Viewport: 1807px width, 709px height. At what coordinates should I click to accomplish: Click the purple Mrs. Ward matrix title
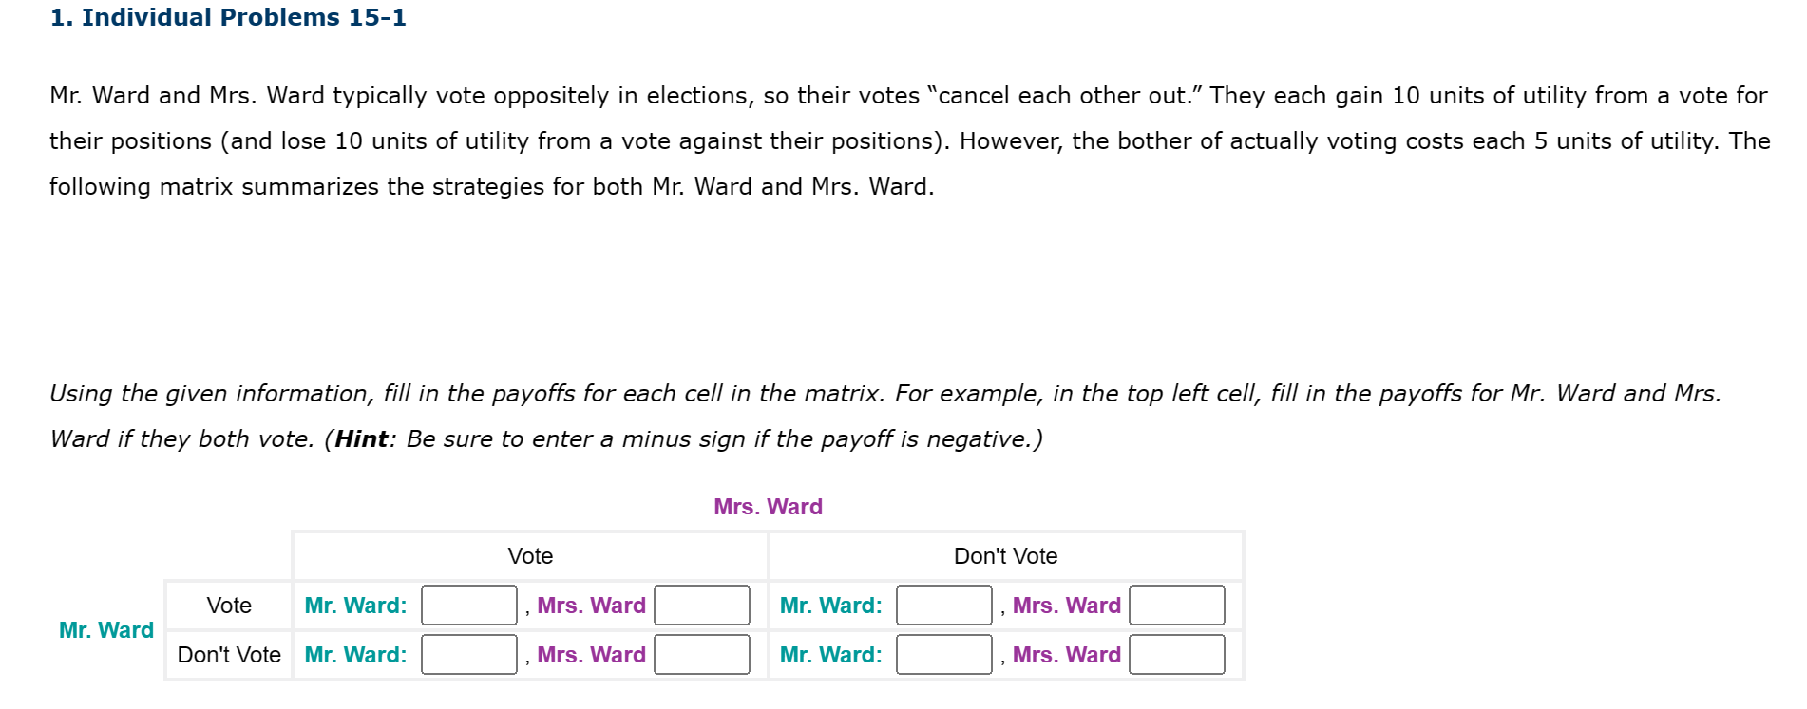[768, 506]
